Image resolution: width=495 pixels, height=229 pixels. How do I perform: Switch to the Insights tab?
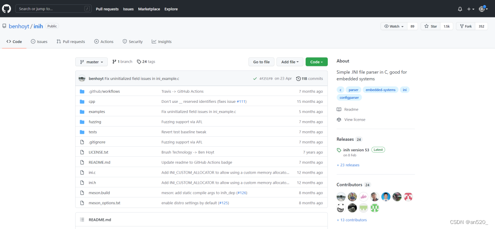point(162,42)
